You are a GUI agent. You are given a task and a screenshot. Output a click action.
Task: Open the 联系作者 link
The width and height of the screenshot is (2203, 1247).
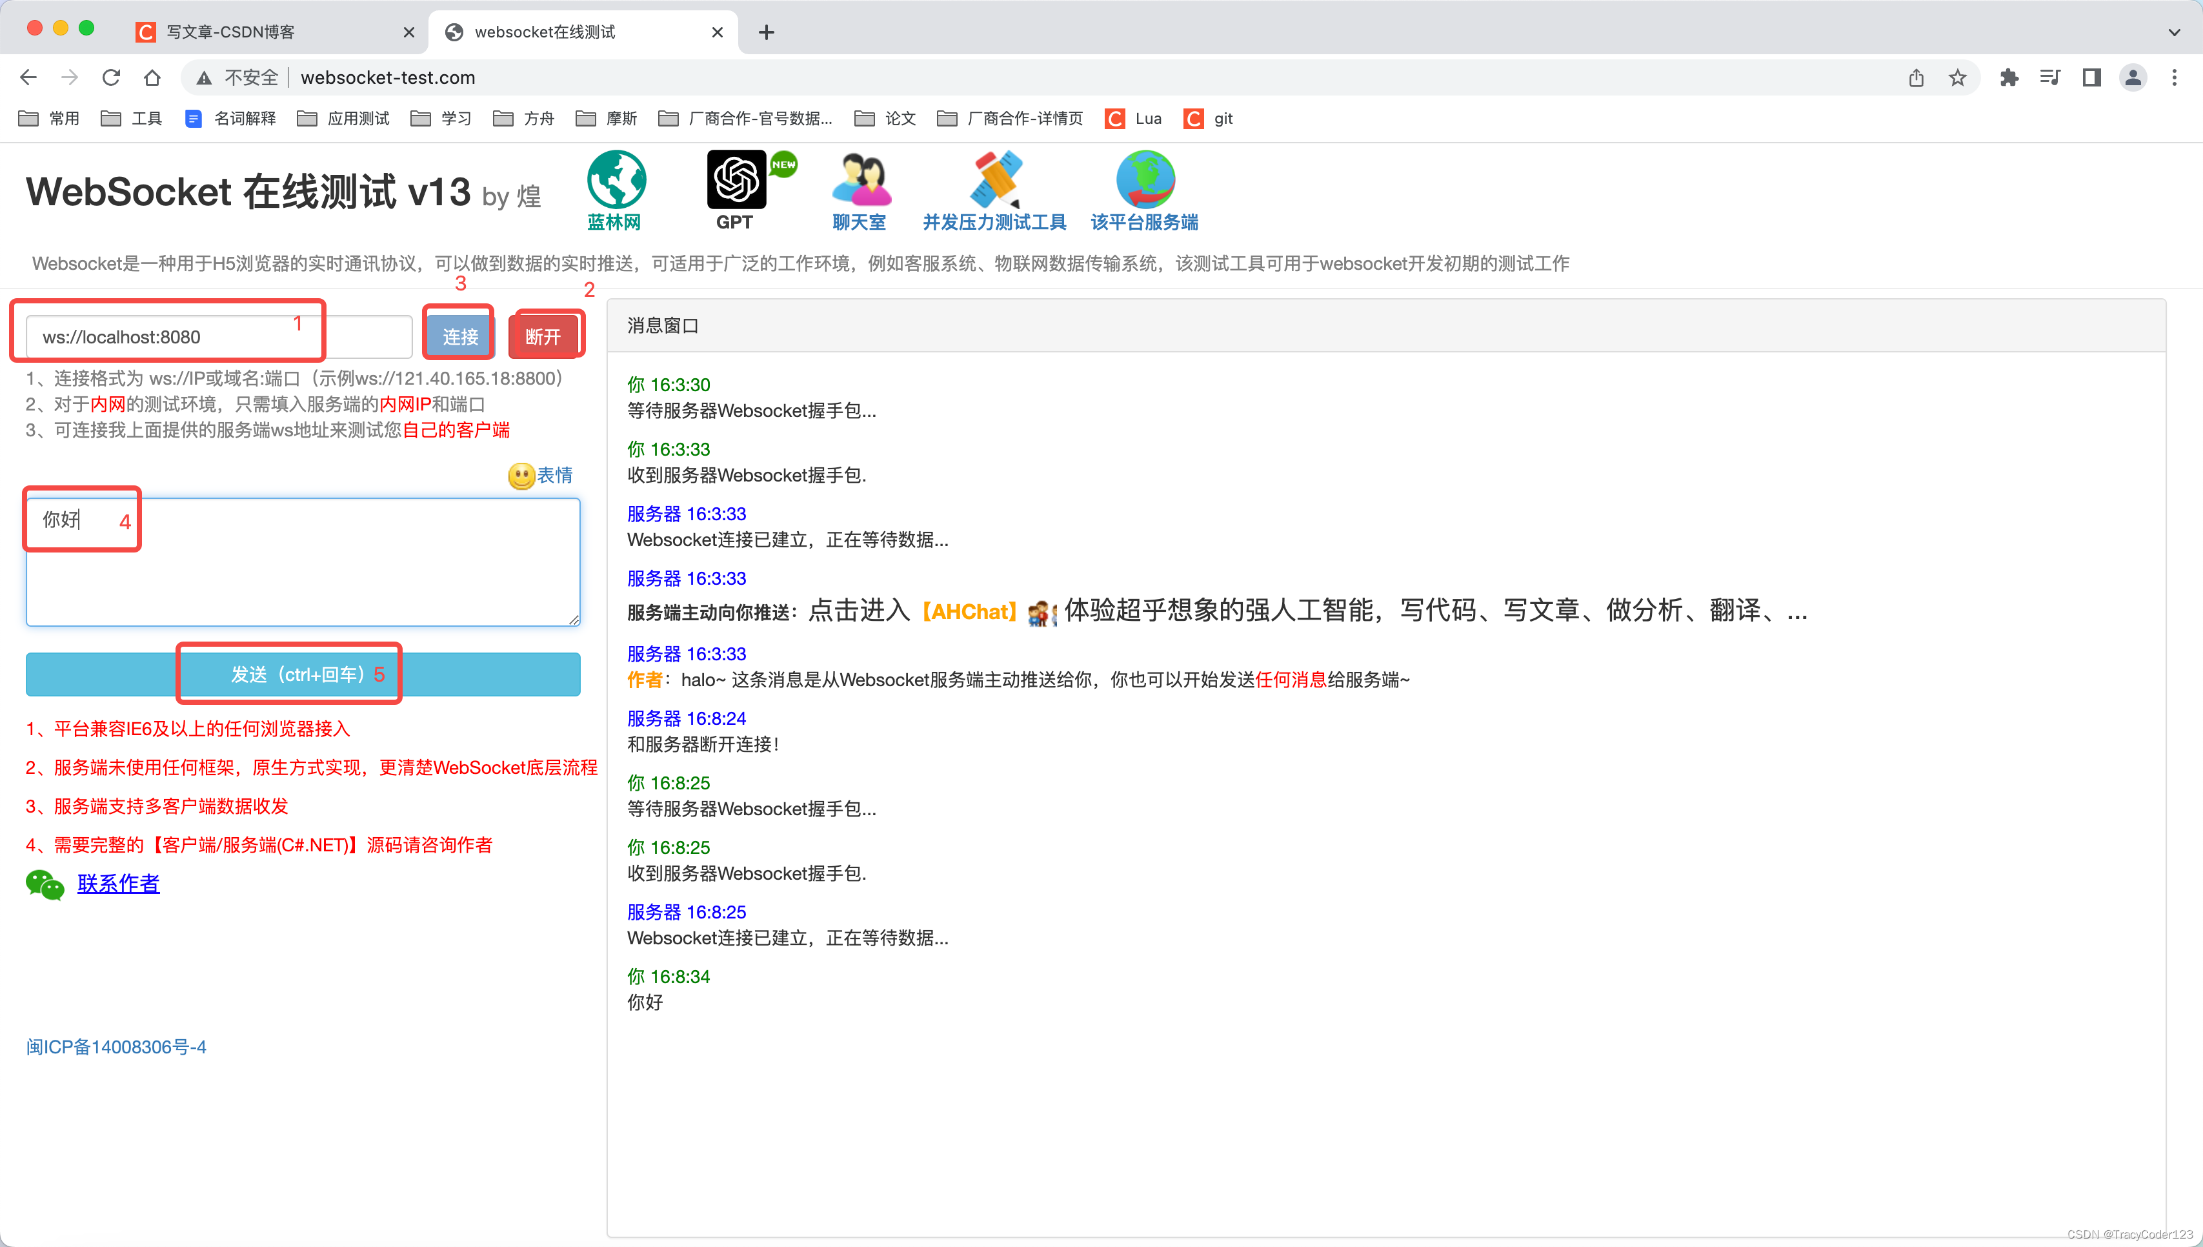pos(118,883)
